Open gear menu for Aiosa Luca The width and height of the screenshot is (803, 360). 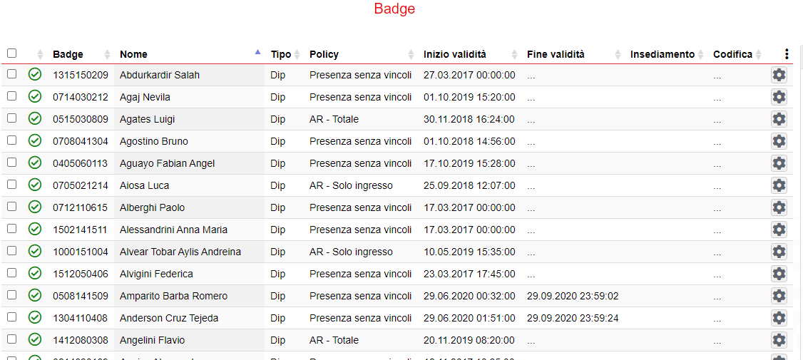[x=779, y=185]
